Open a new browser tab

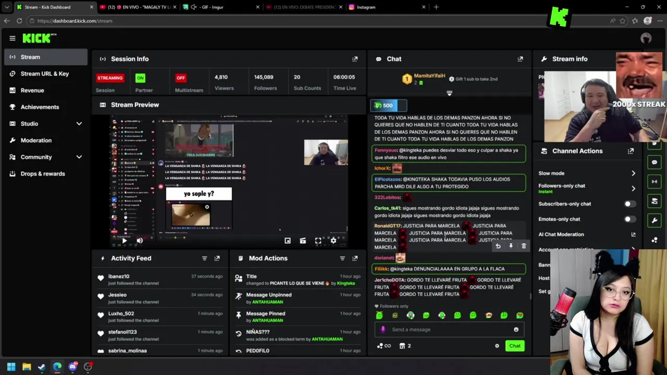(x=436, y=7)
